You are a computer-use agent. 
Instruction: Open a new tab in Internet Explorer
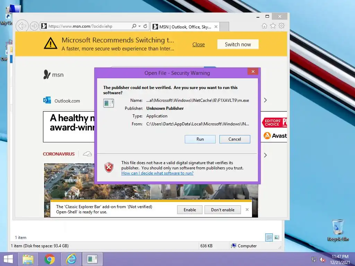click(x=224, y=27)
